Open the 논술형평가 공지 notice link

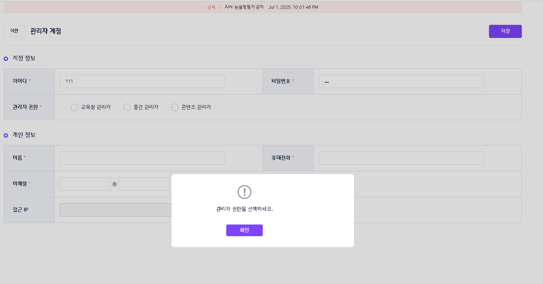click(244, 7)
